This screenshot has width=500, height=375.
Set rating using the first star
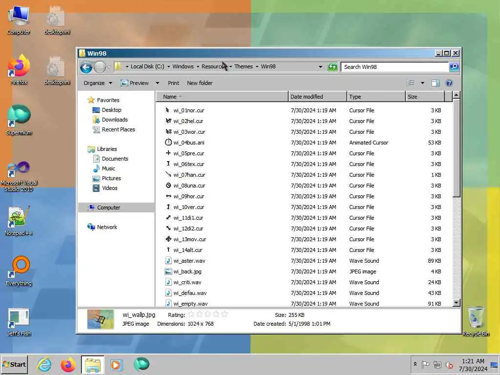(x=191, y=314)
